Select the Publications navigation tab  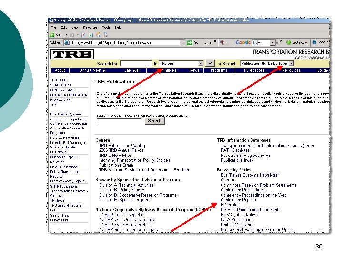pos(254,70)
